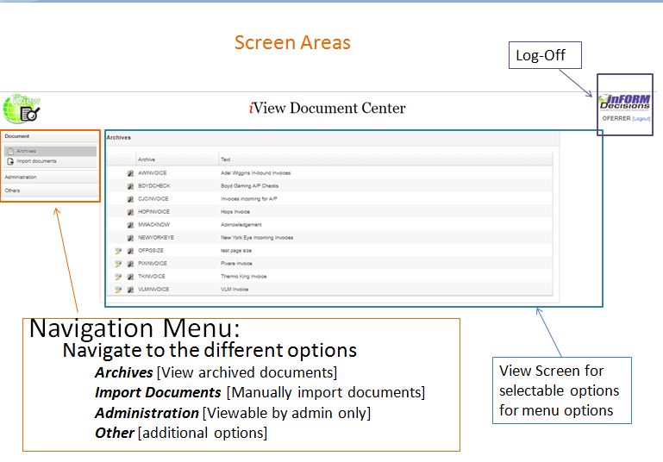Screen dimensions: 663x462
Task: Open the note icon for PIXINVOICE
Action: tap(118, 264)
